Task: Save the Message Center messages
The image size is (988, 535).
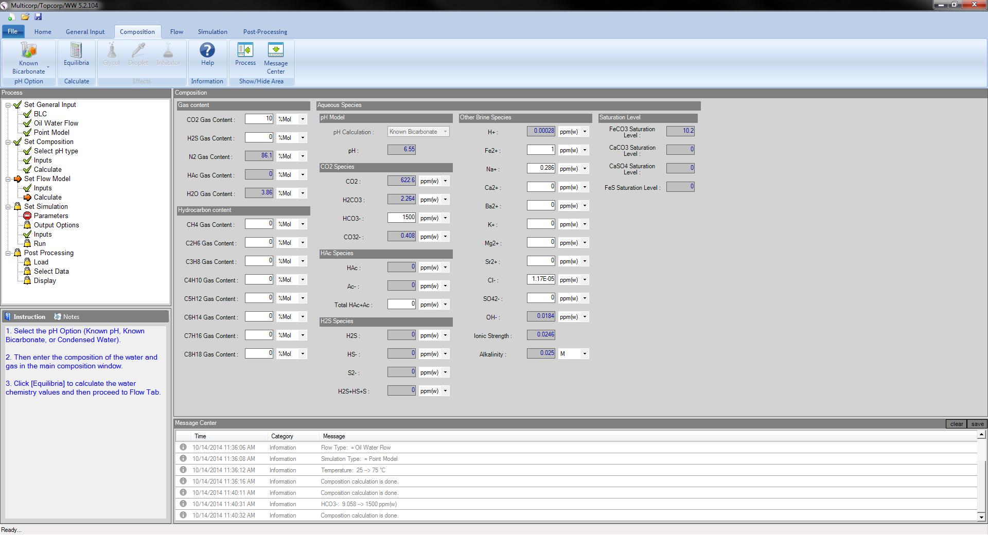Action: click(x=977, y=423)
